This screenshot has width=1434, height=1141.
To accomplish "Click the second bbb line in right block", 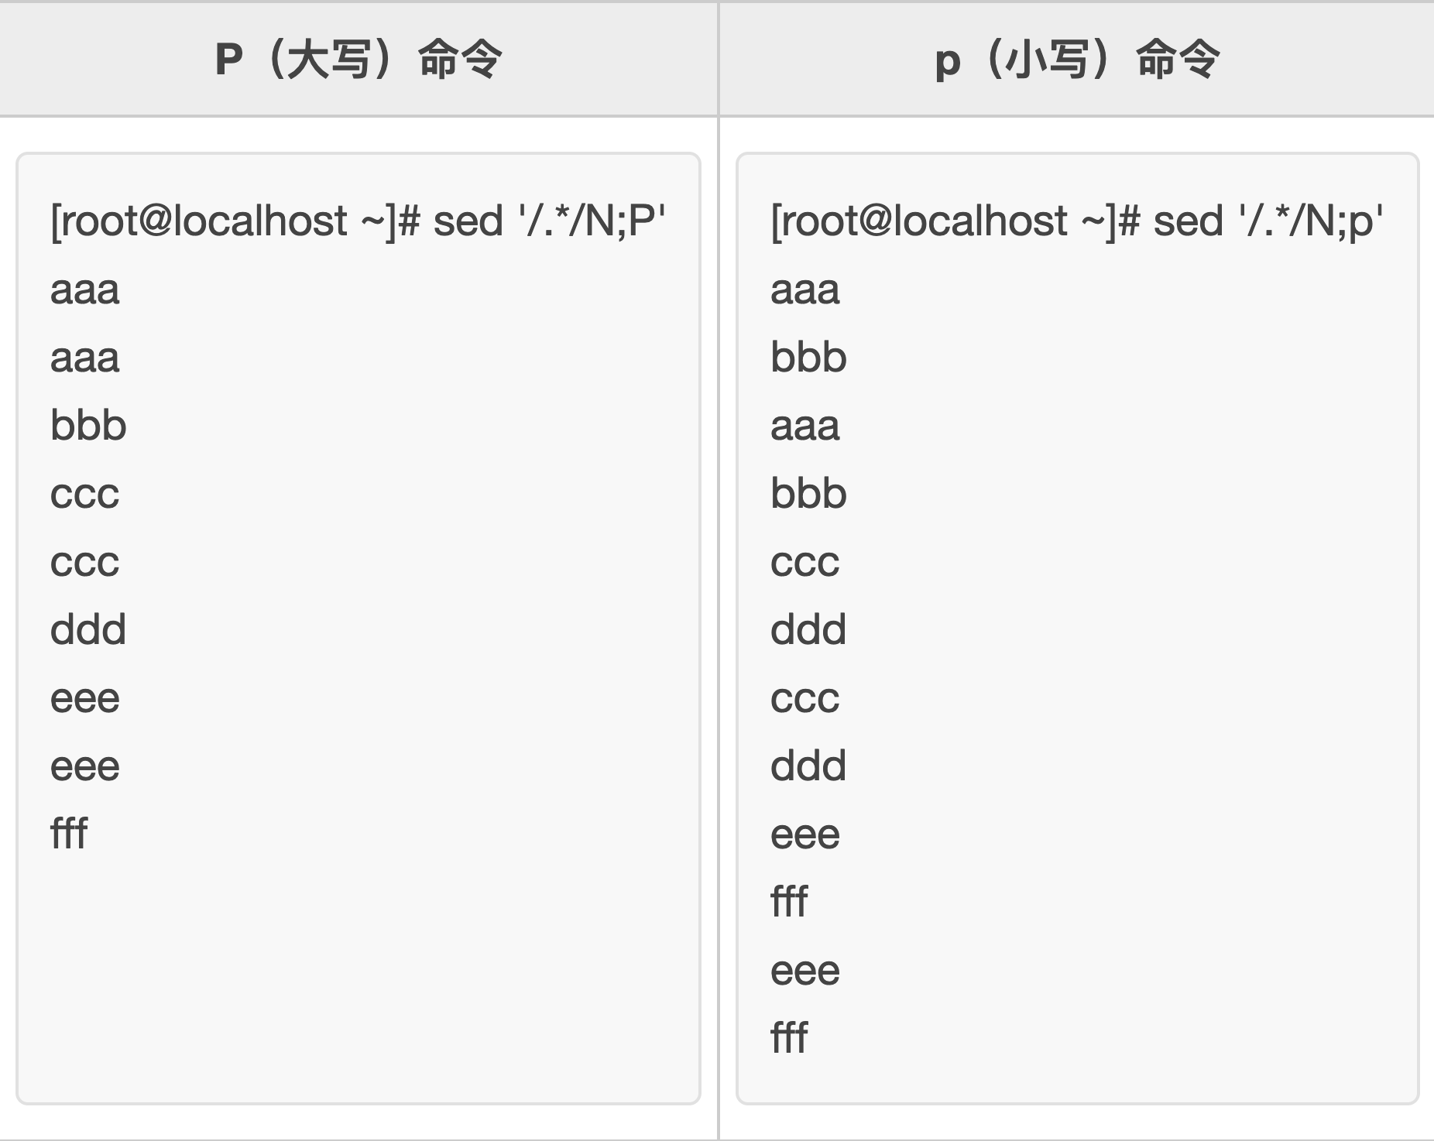I will 808,493.
